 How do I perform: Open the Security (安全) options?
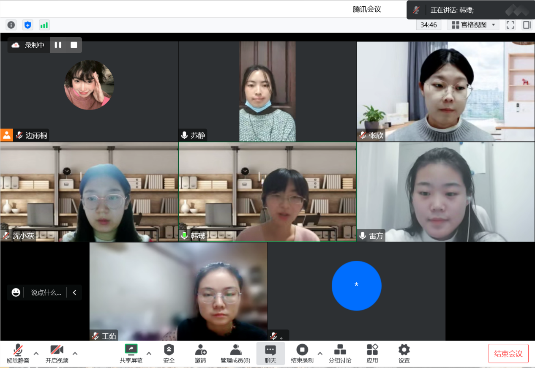tap(169, 354)
